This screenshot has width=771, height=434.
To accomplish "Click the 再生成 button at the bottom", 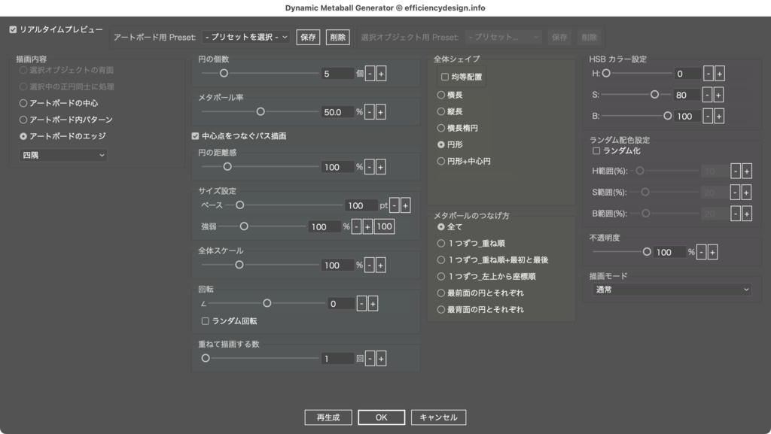I will click(328, 417).
